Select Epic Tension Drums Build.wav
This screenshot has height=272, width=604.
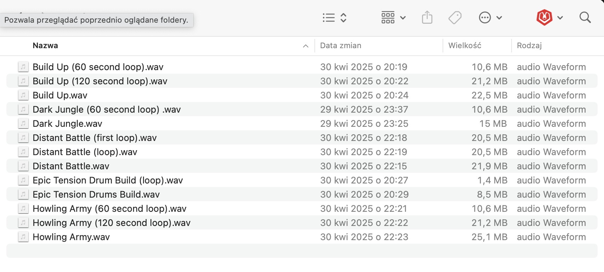coord(302,194)
